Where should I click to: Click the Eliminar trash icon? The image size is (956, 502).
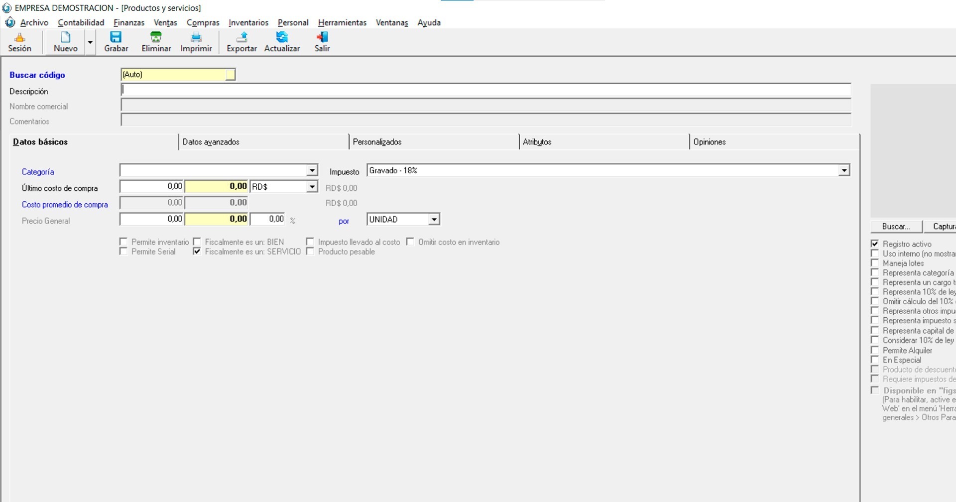tap(156, 38)
